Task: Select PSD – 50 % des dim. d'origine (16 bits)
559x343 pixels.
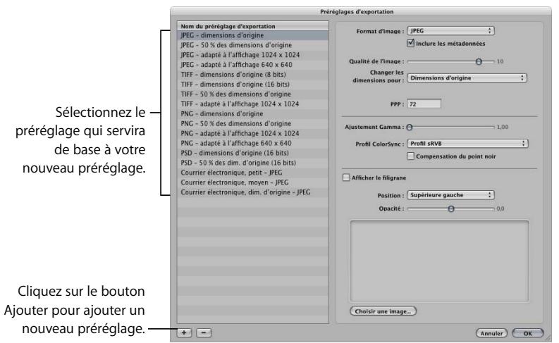Action: pos(253,163)
